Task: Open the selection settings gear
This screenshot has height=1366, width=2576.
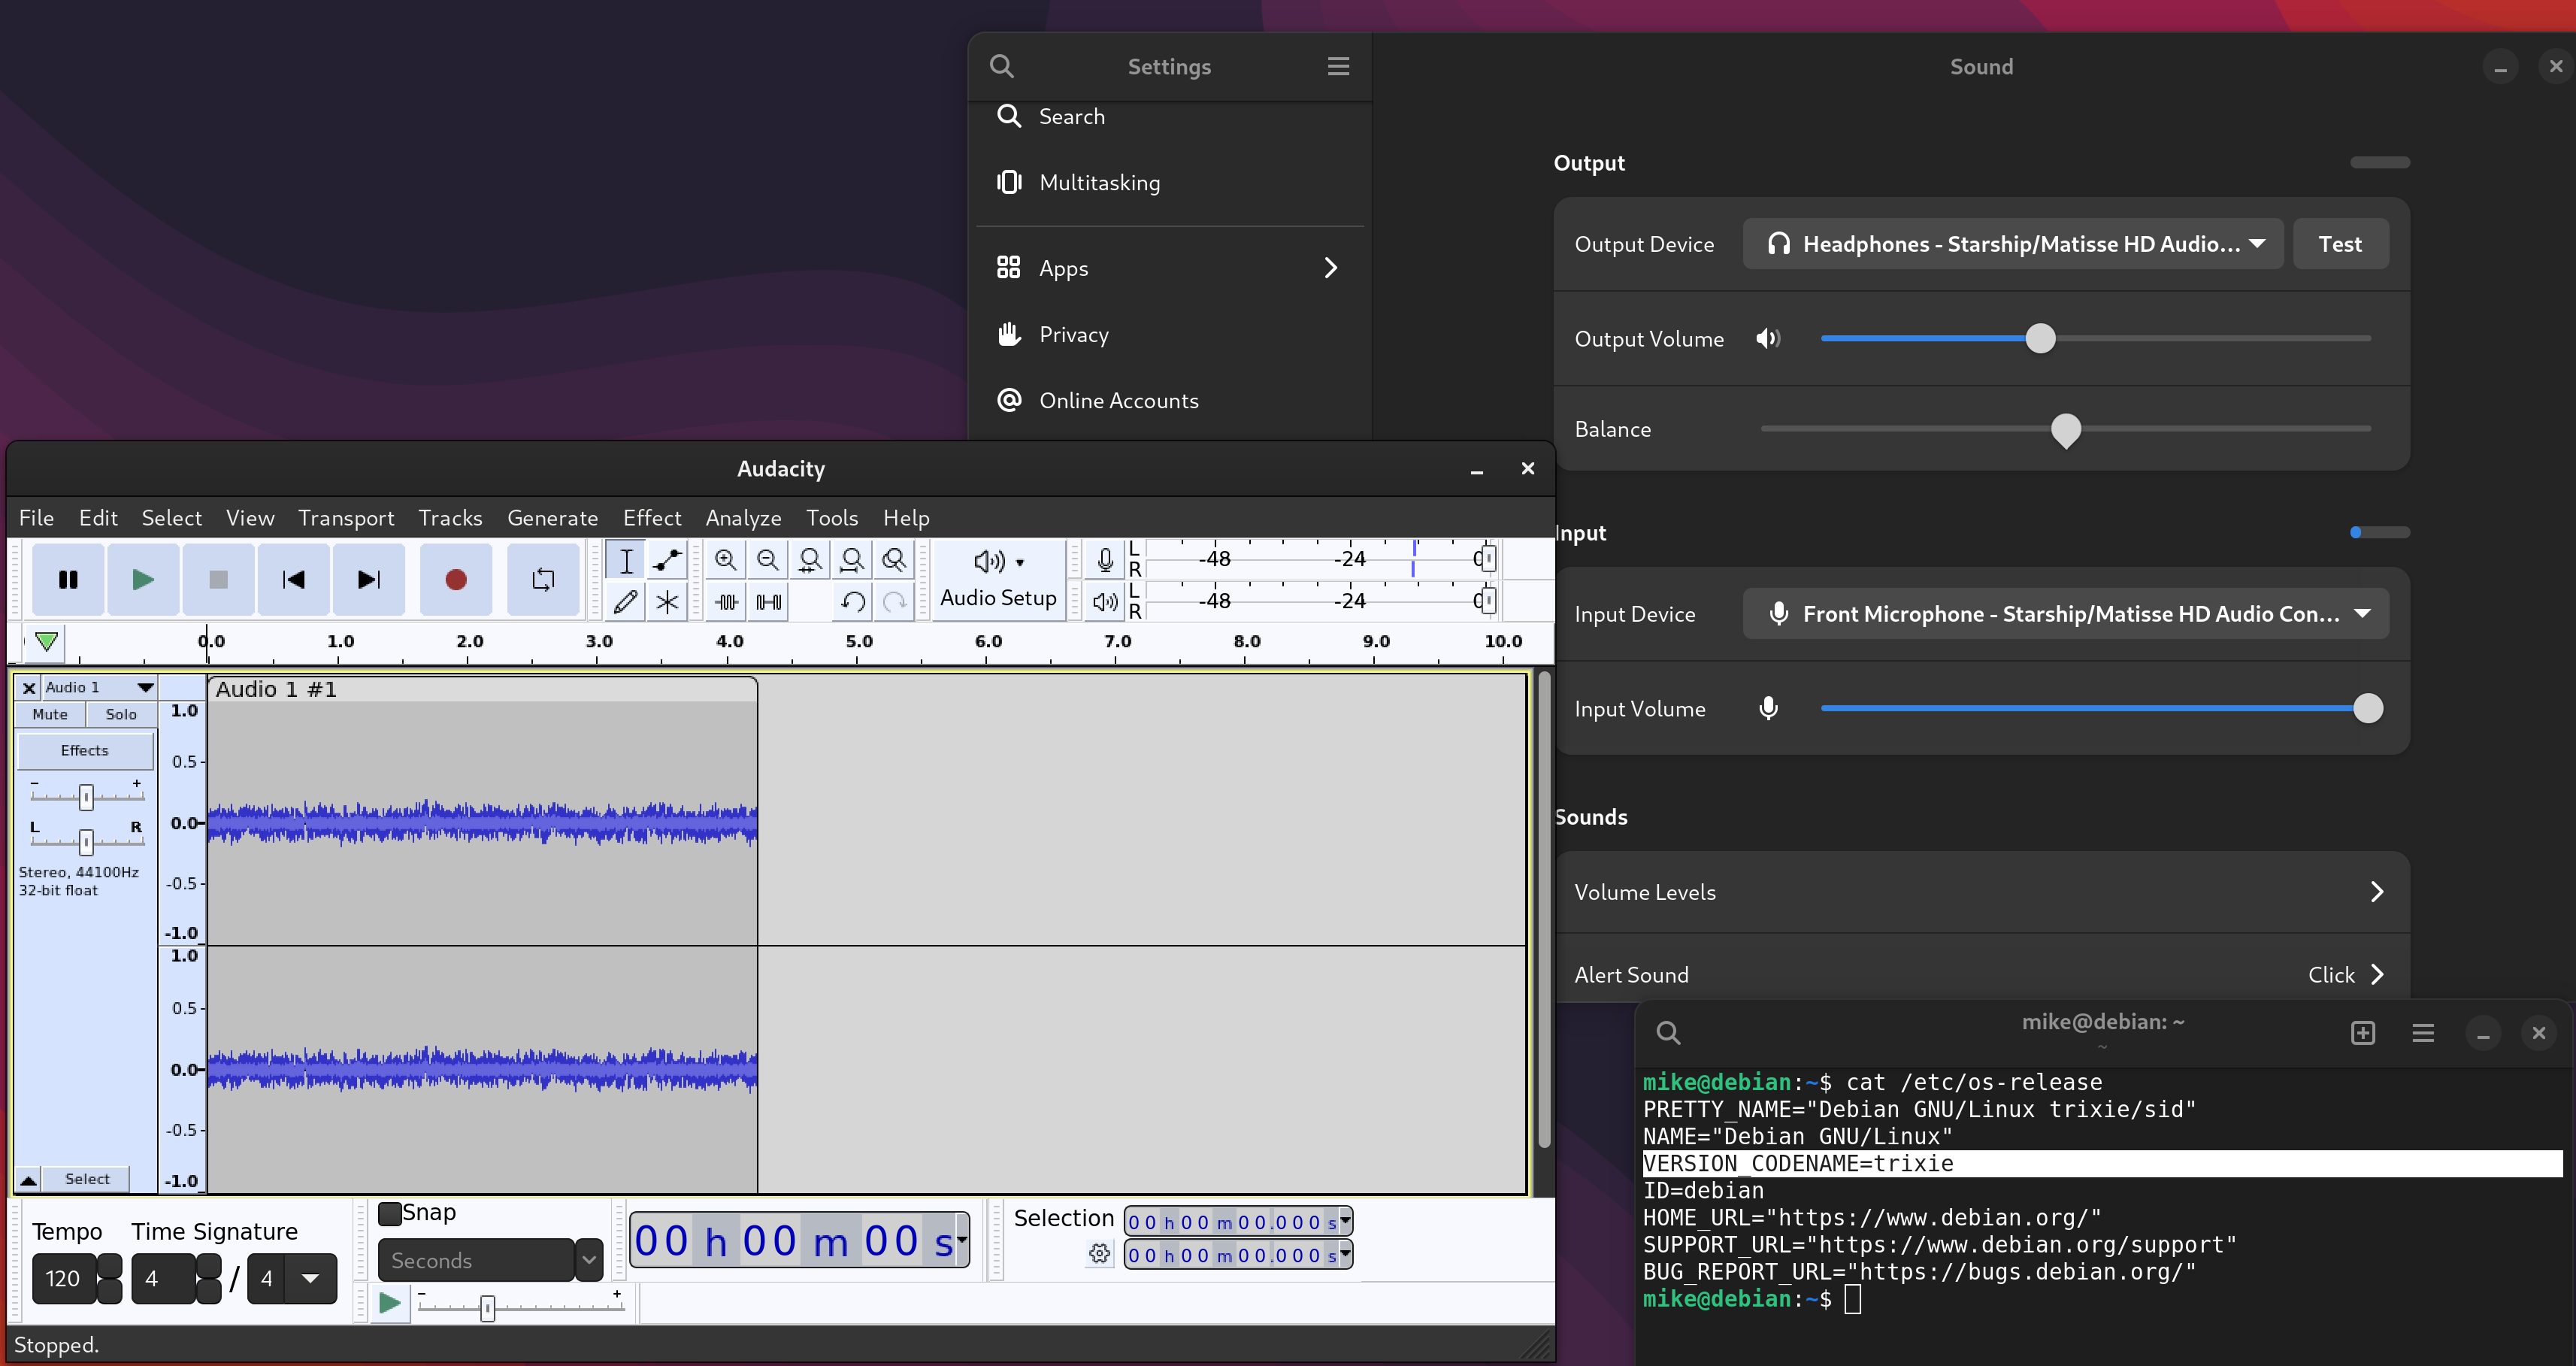Action: pyautogui.click(x=1099, y=1254)
